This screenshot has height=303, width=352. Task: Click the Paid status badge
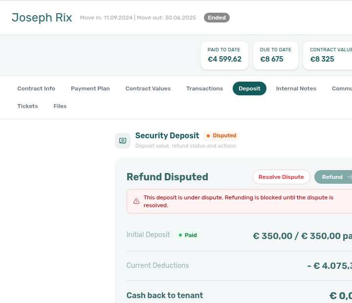pos(188,235)
